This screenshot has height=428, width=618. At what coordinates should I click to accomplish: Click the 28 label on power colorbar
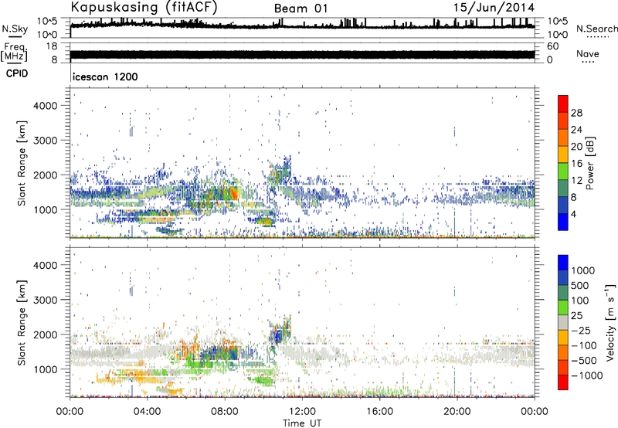tap(576, 113)
